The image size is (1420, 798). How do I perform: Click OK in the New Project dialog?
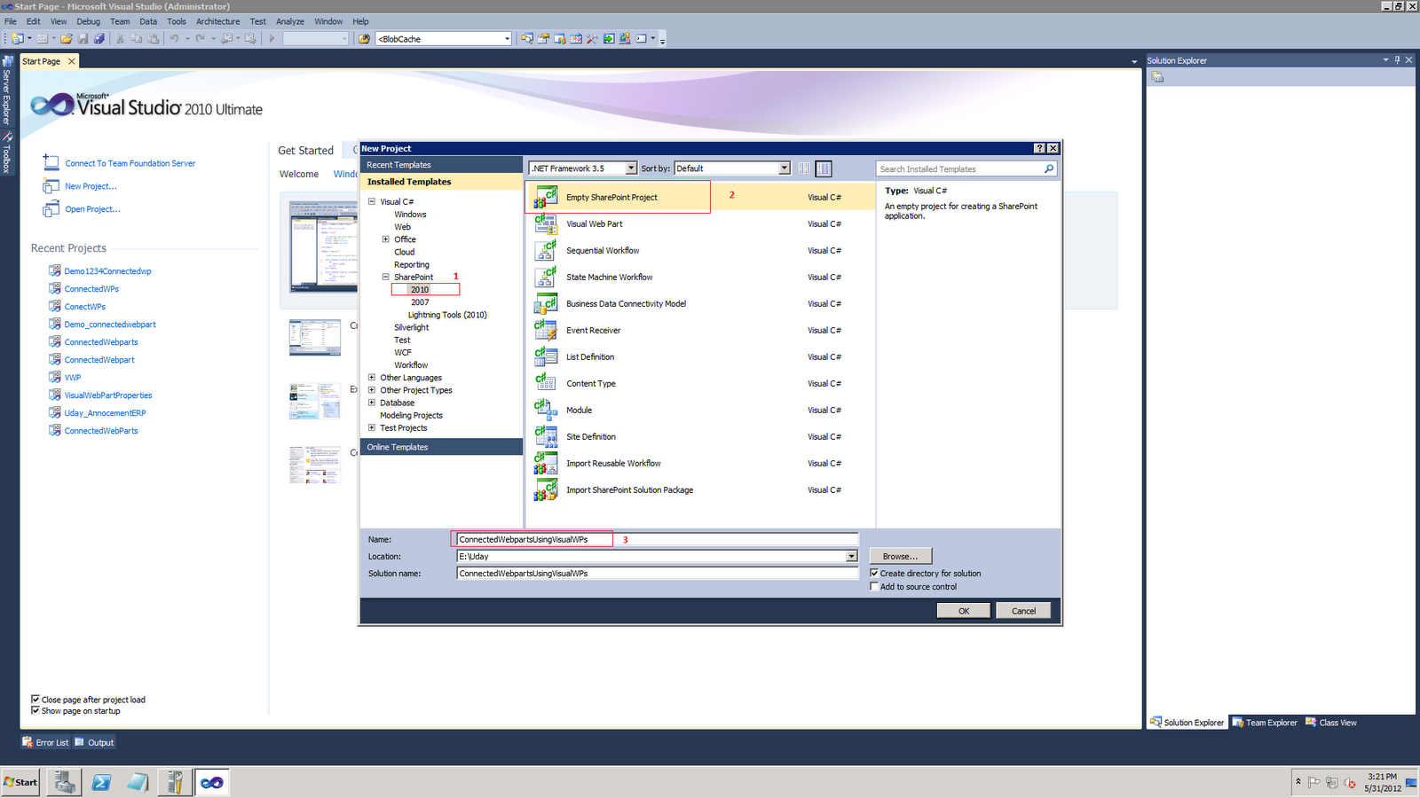click(x=964, y=611)
